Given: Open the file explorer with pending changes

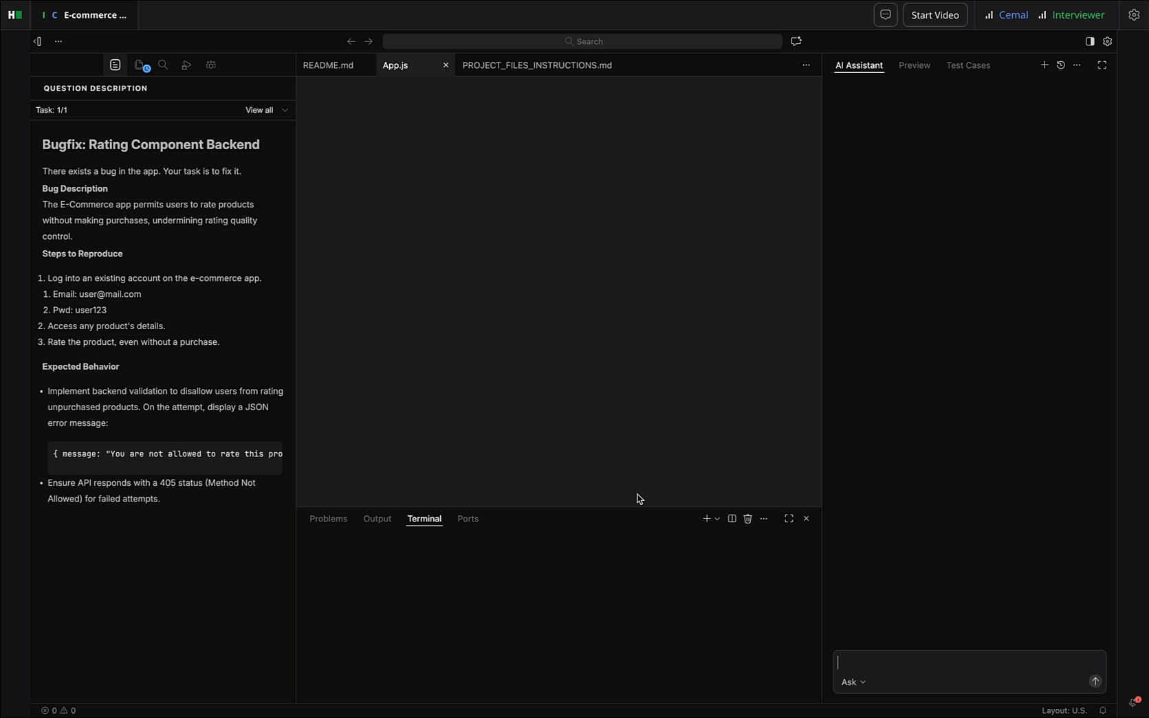Looking at the screenshot, I should coord(140,65).
